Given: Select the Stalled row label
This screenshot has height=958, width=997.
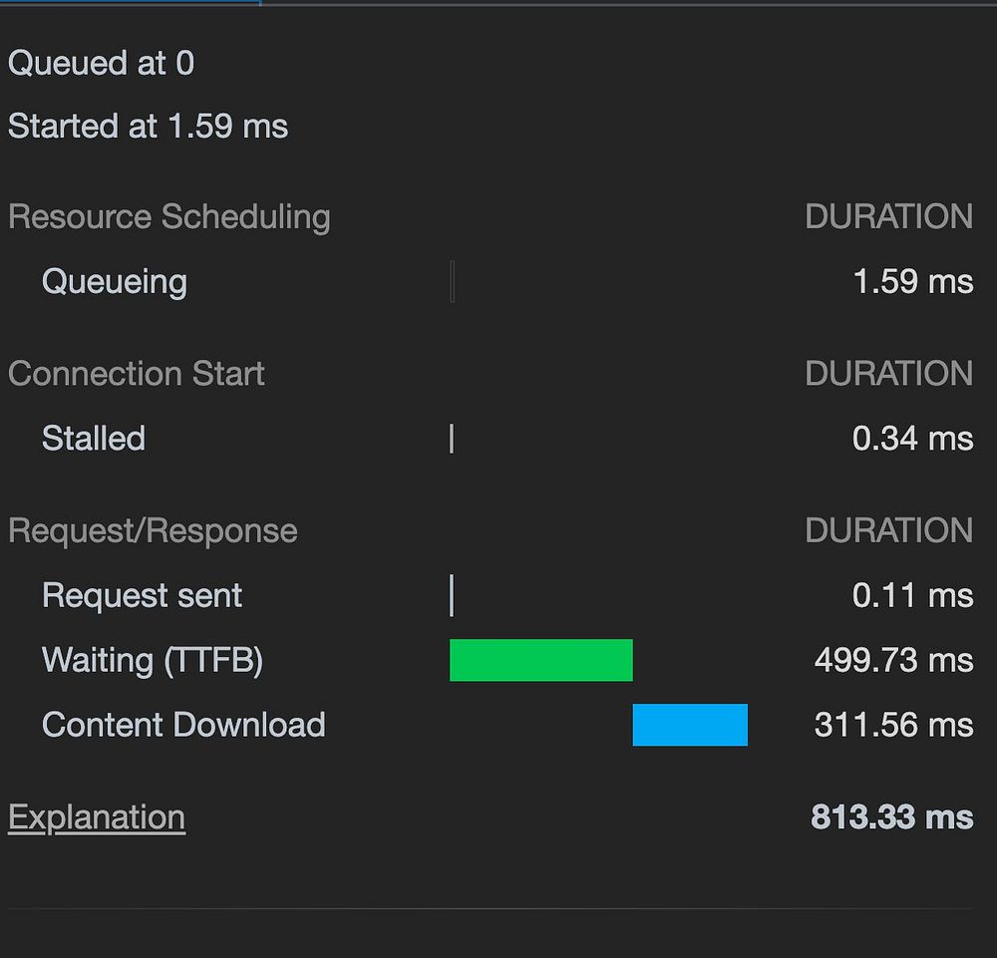Looking at the screenshot, I should [x=94, y=439].
